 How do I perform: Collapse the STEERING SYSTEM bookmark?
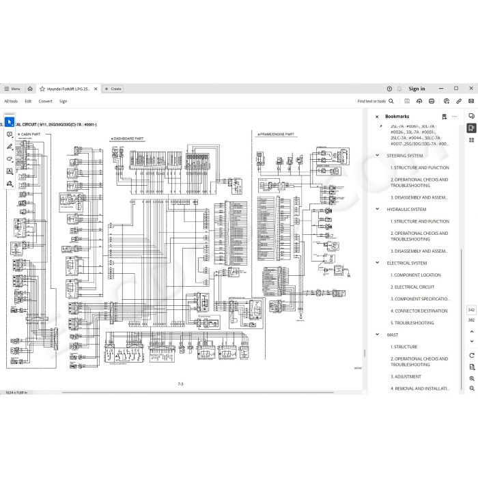(x=378, y=156)
